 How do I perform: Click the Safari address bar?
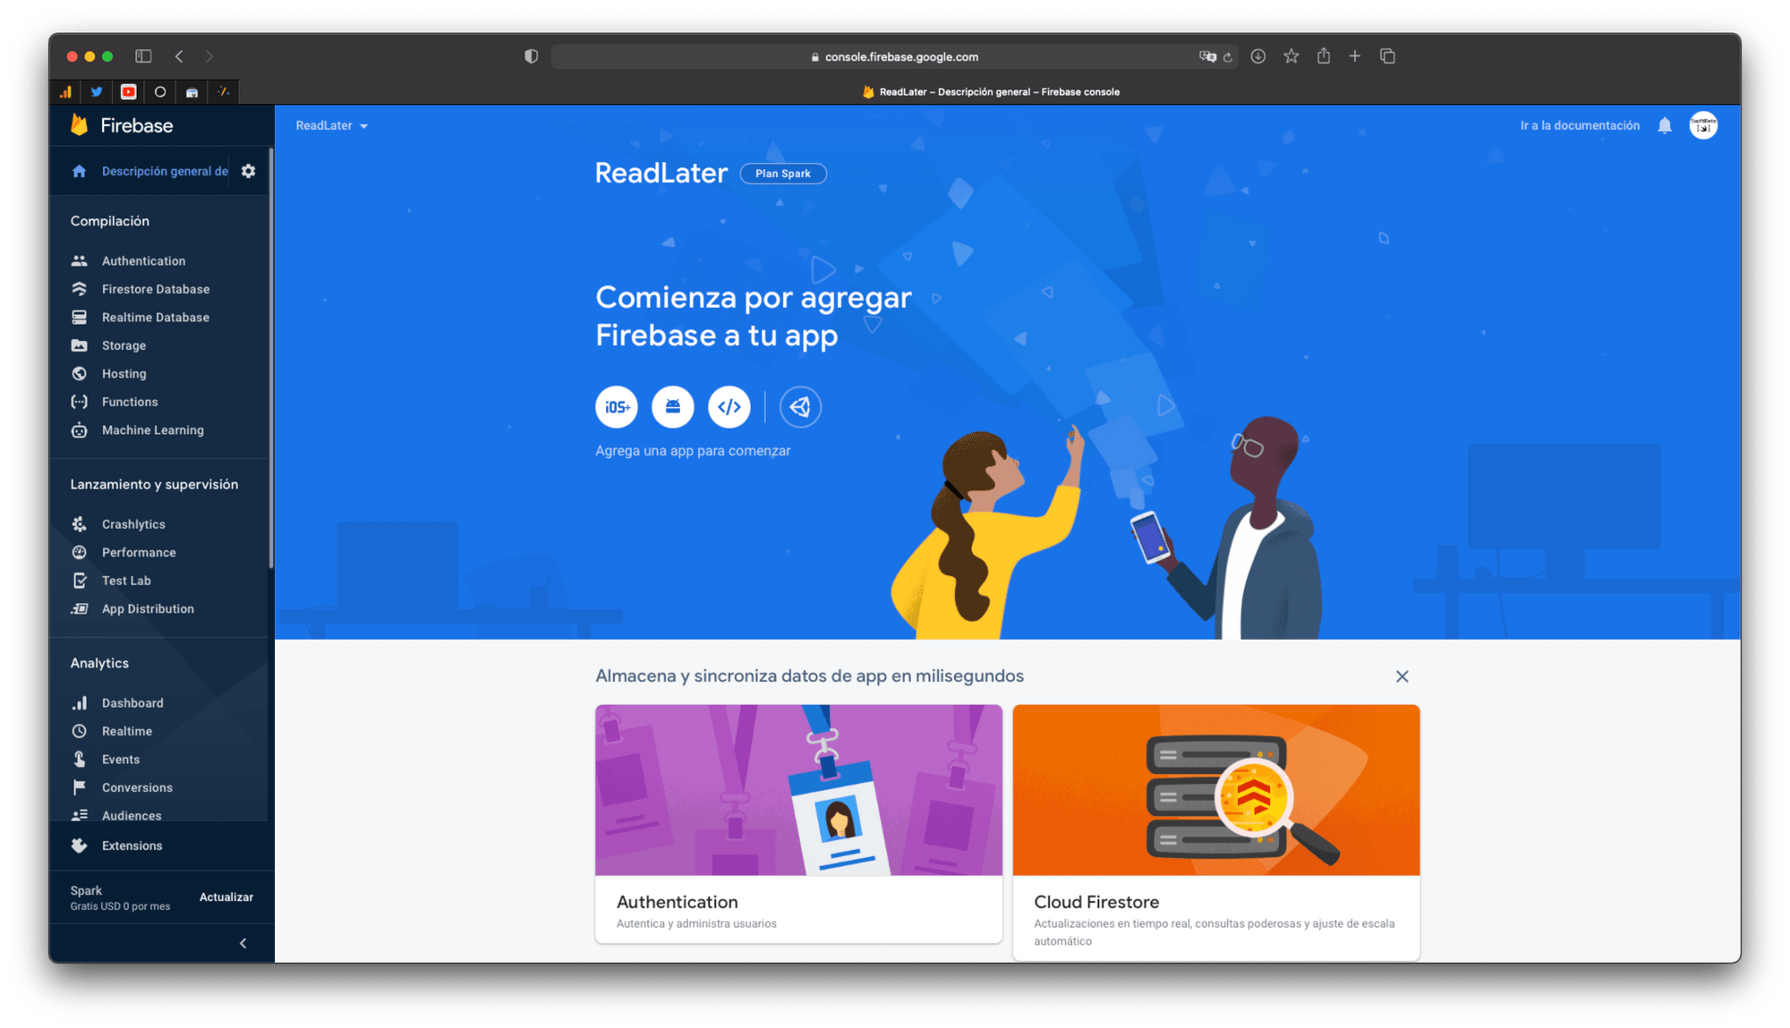895,56
